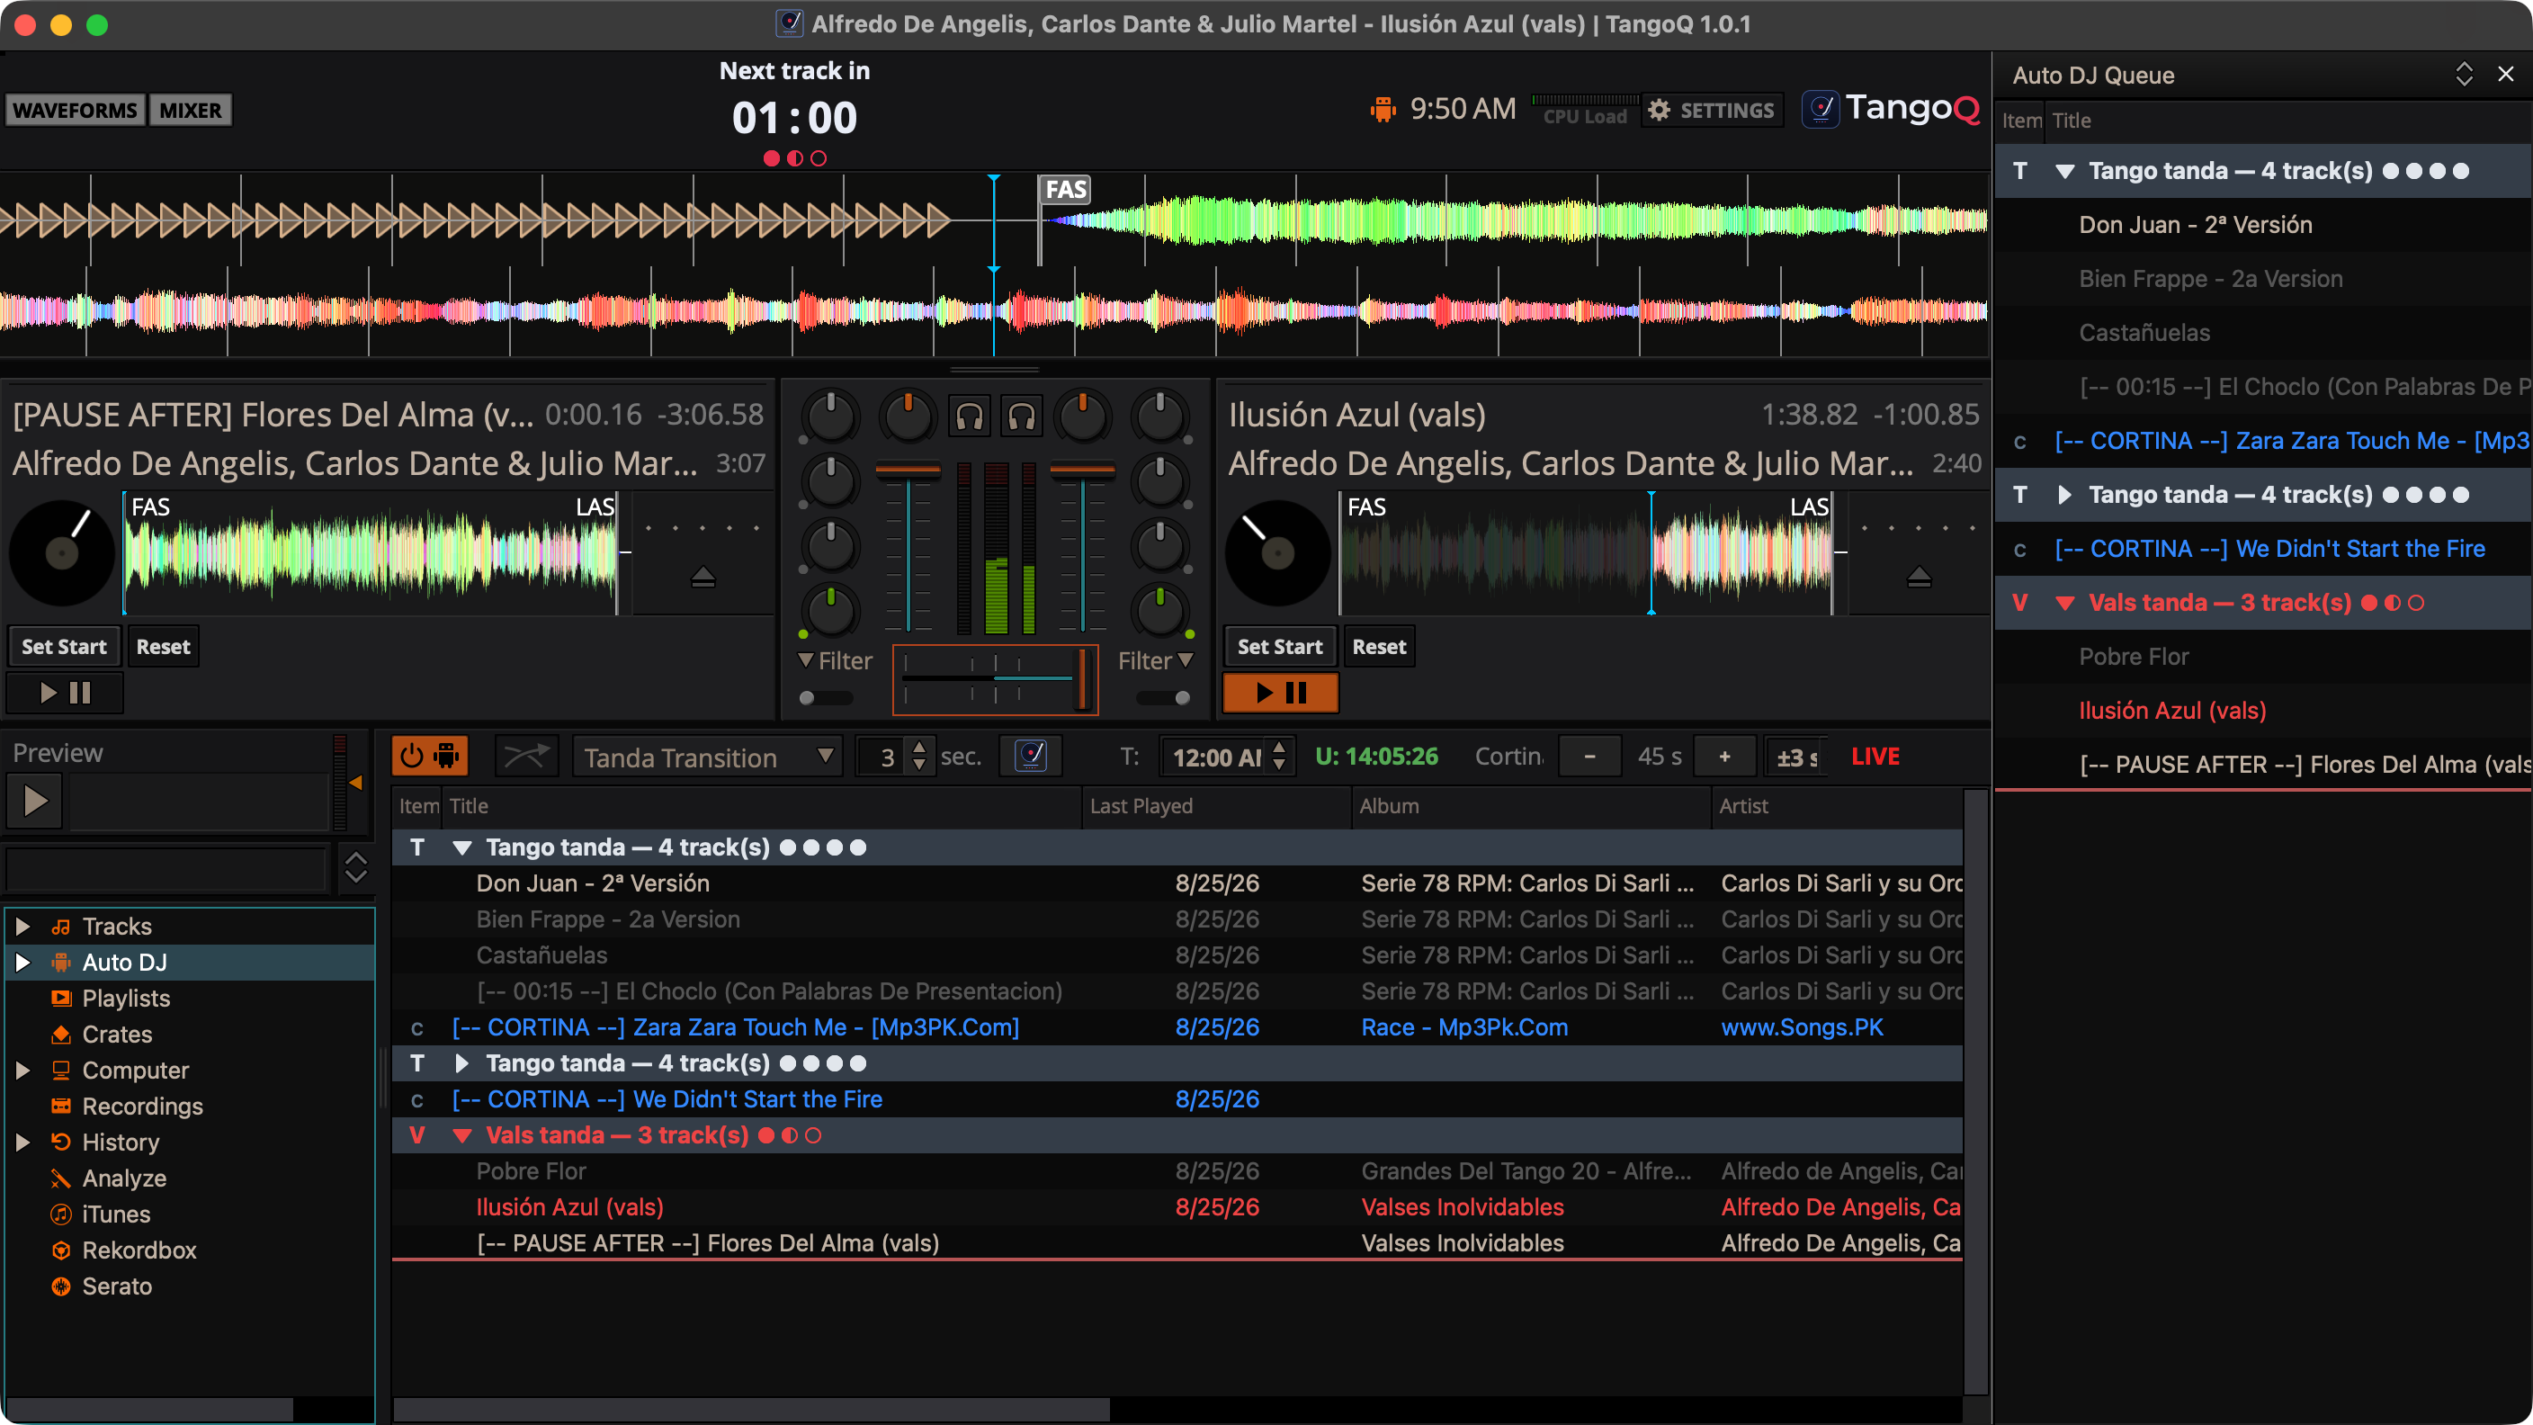Open Recordings in sidebar

click(143, 1107)
